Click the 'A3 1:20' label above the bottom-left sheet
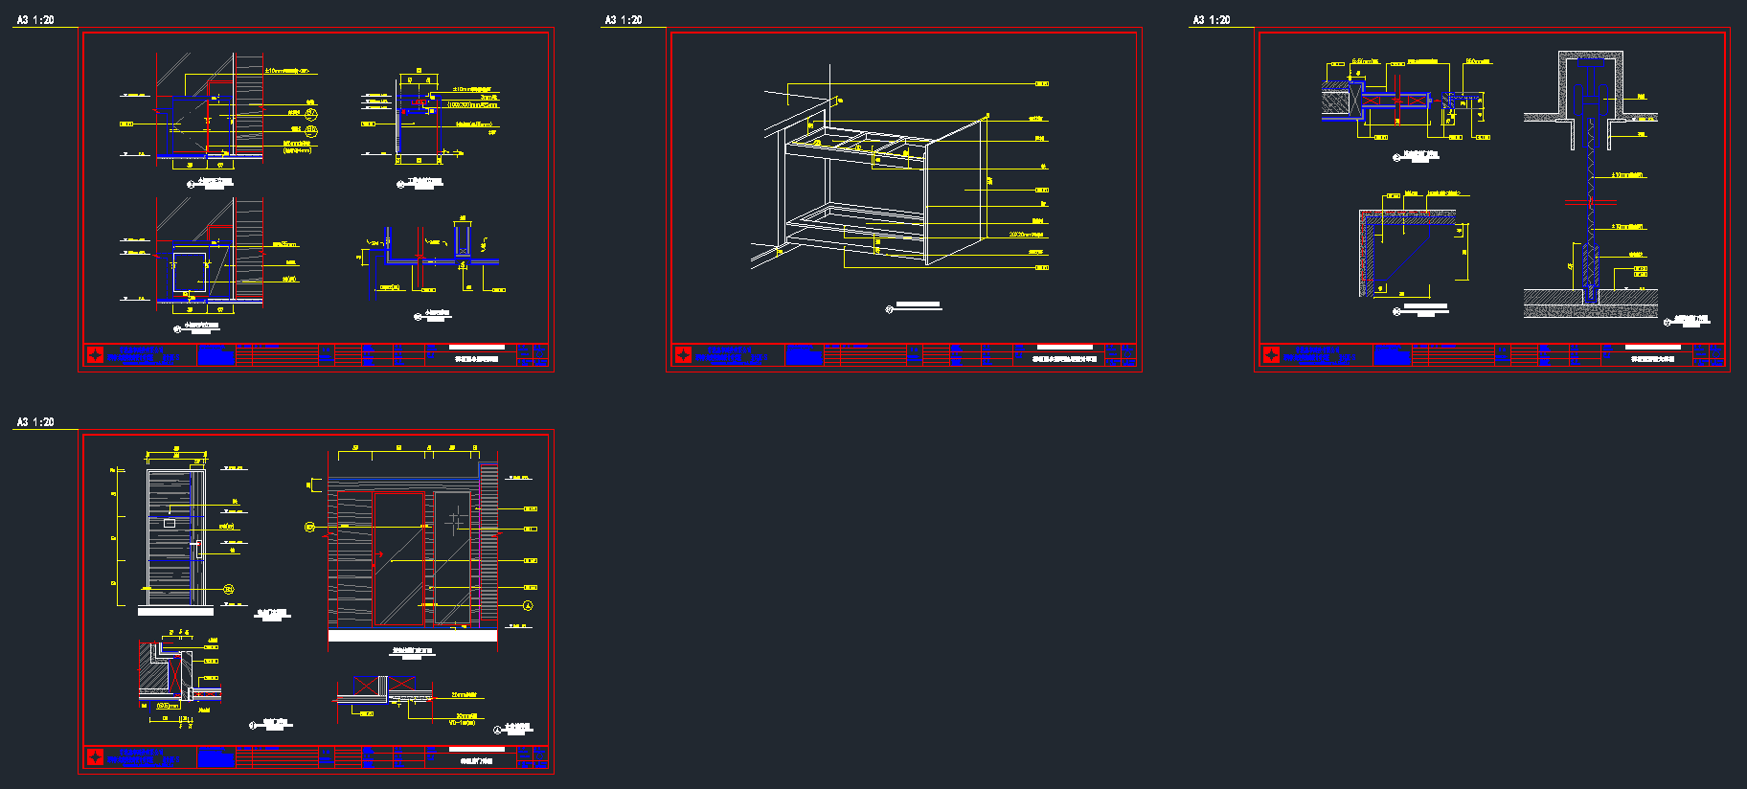 [x=35, y=422]
